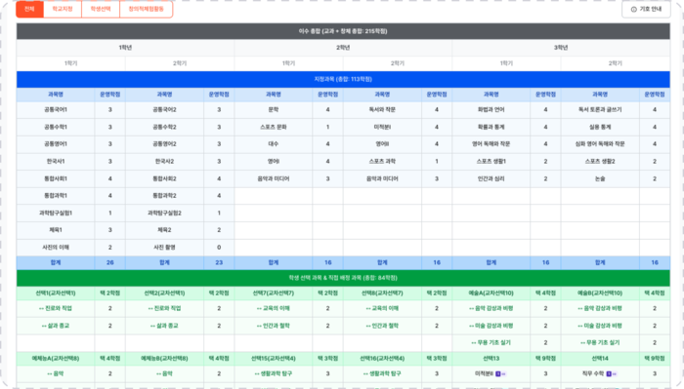Screen dimensions: 684x389
Task: Select the 사진의 이해 cell
Action: point(56,248)
